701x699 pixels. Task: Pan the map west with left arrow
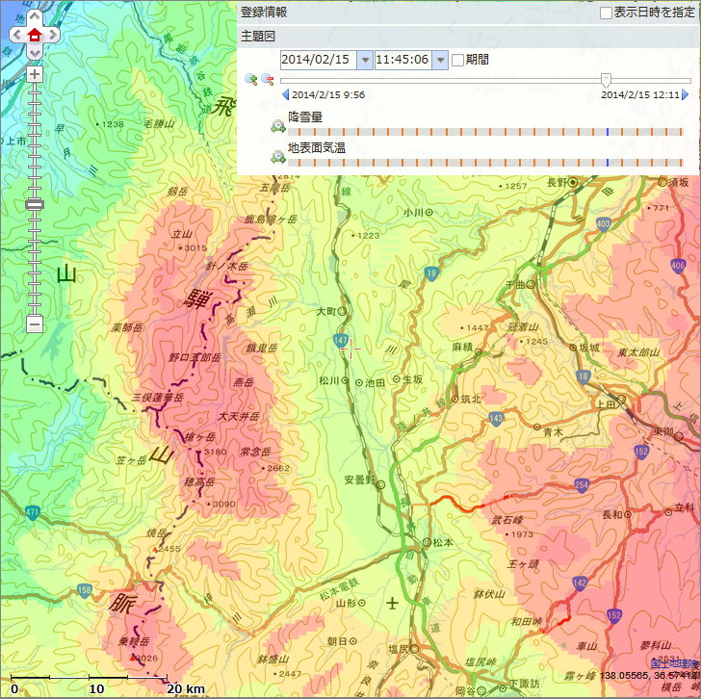(x=16, y=35)
